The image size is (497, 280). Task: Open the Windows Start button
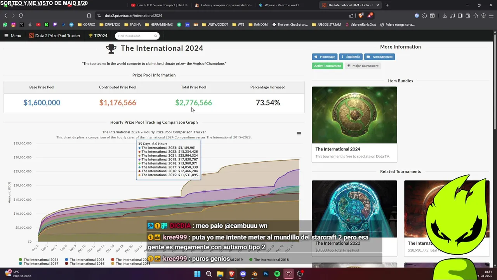[197, 274]
